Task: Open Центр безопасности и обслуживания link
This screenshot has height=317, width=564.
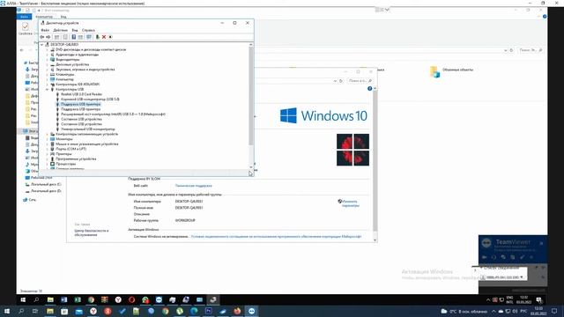Action: click(92, 232)
